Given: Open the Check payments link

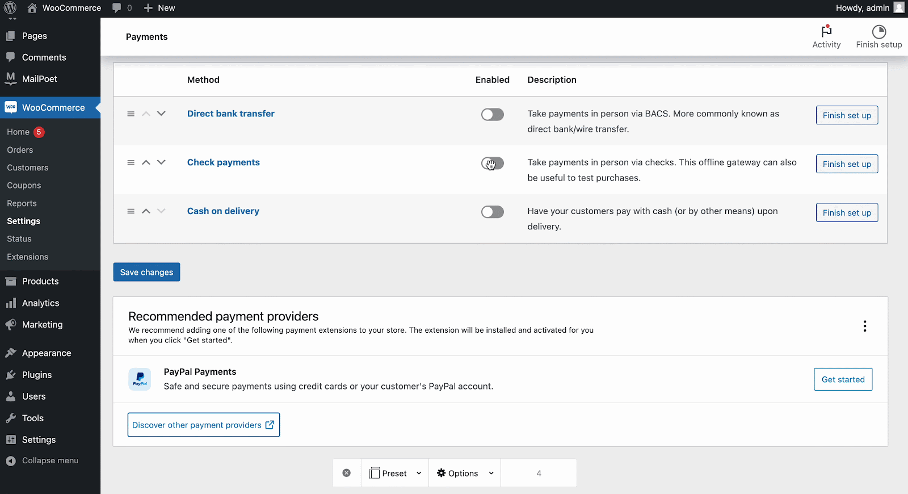Looking at the screenshot, I should pyautogui.click(x=224, y=162).
